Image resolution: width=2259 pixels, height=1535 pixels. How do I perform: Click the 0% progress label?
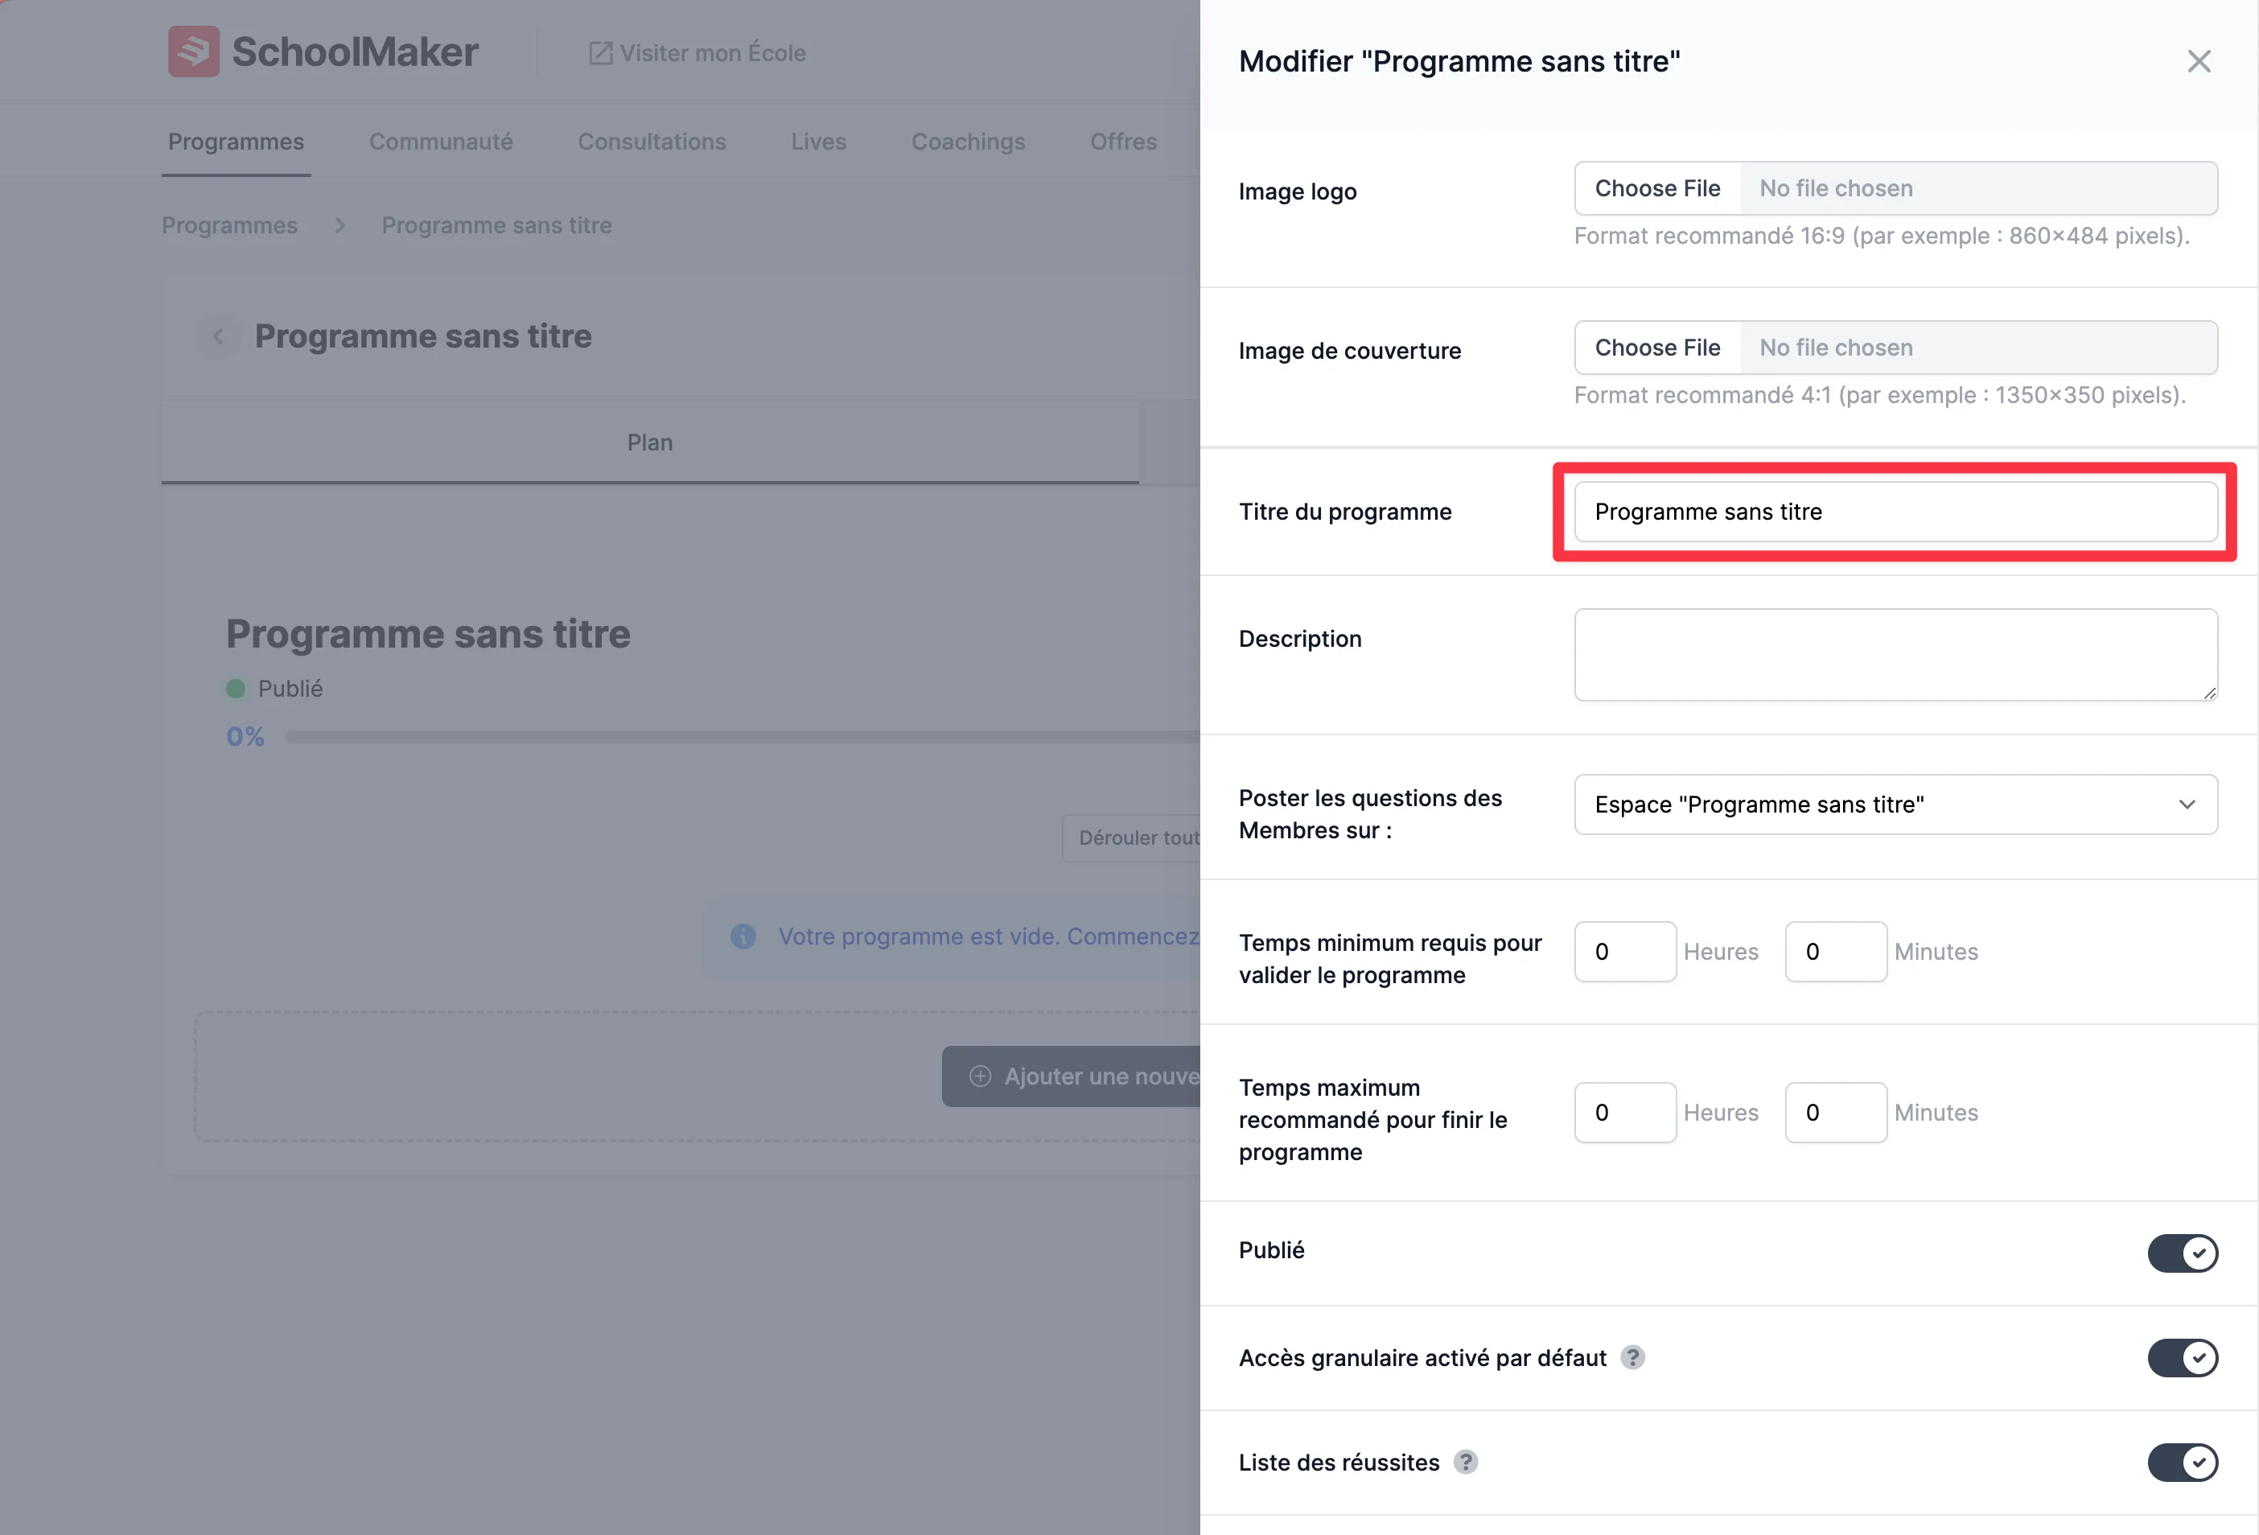245,737
